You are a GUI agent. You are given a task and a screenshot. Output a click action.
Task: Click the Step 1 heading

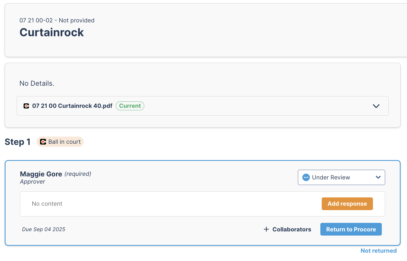[17, 142]
